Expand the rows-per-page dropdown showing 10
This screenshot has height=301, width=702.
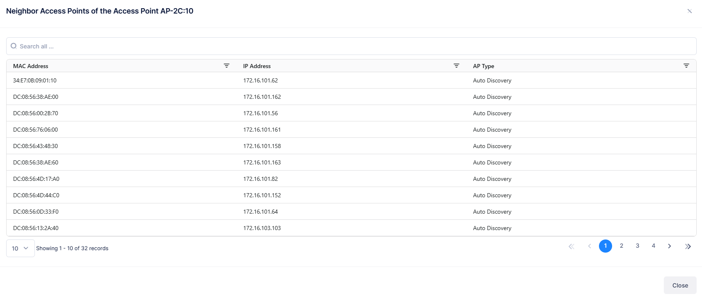coord(20,248)
